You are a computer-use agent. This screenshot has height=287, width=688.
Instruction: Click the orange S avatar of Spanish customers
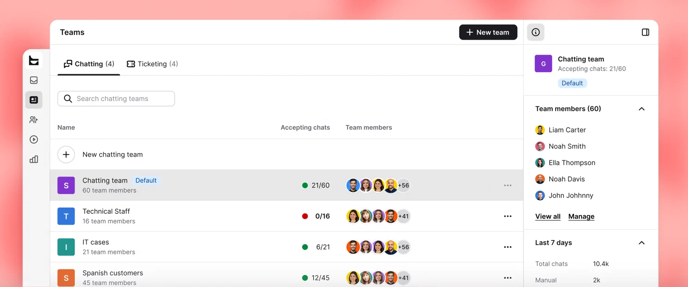[x=66, y=278]
